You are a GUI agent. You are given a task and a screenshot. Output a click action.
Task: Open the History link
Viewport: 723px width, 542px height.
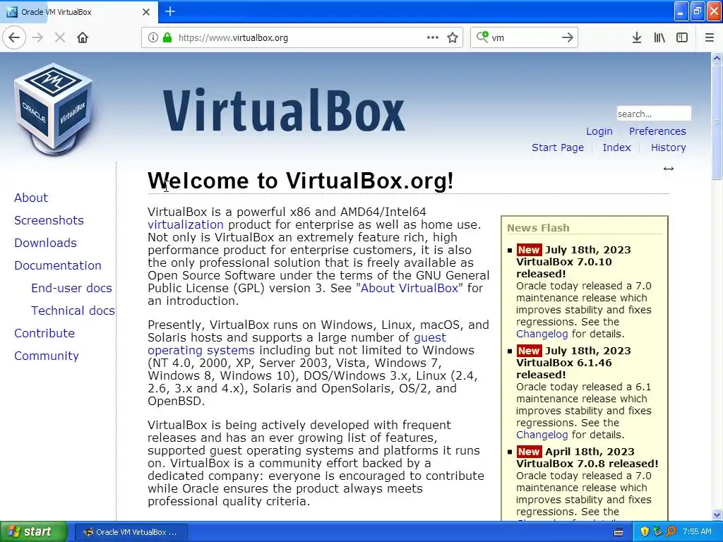pyautogui.click(x=668, y=147)
